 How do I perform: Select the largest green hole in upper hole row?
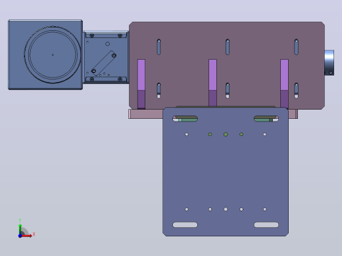click(226, 135)
